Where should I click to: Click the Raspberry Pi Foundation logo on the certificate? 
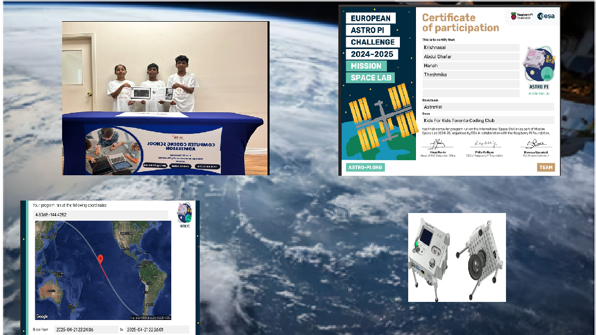pyautogui.click(x=521, y=16)
